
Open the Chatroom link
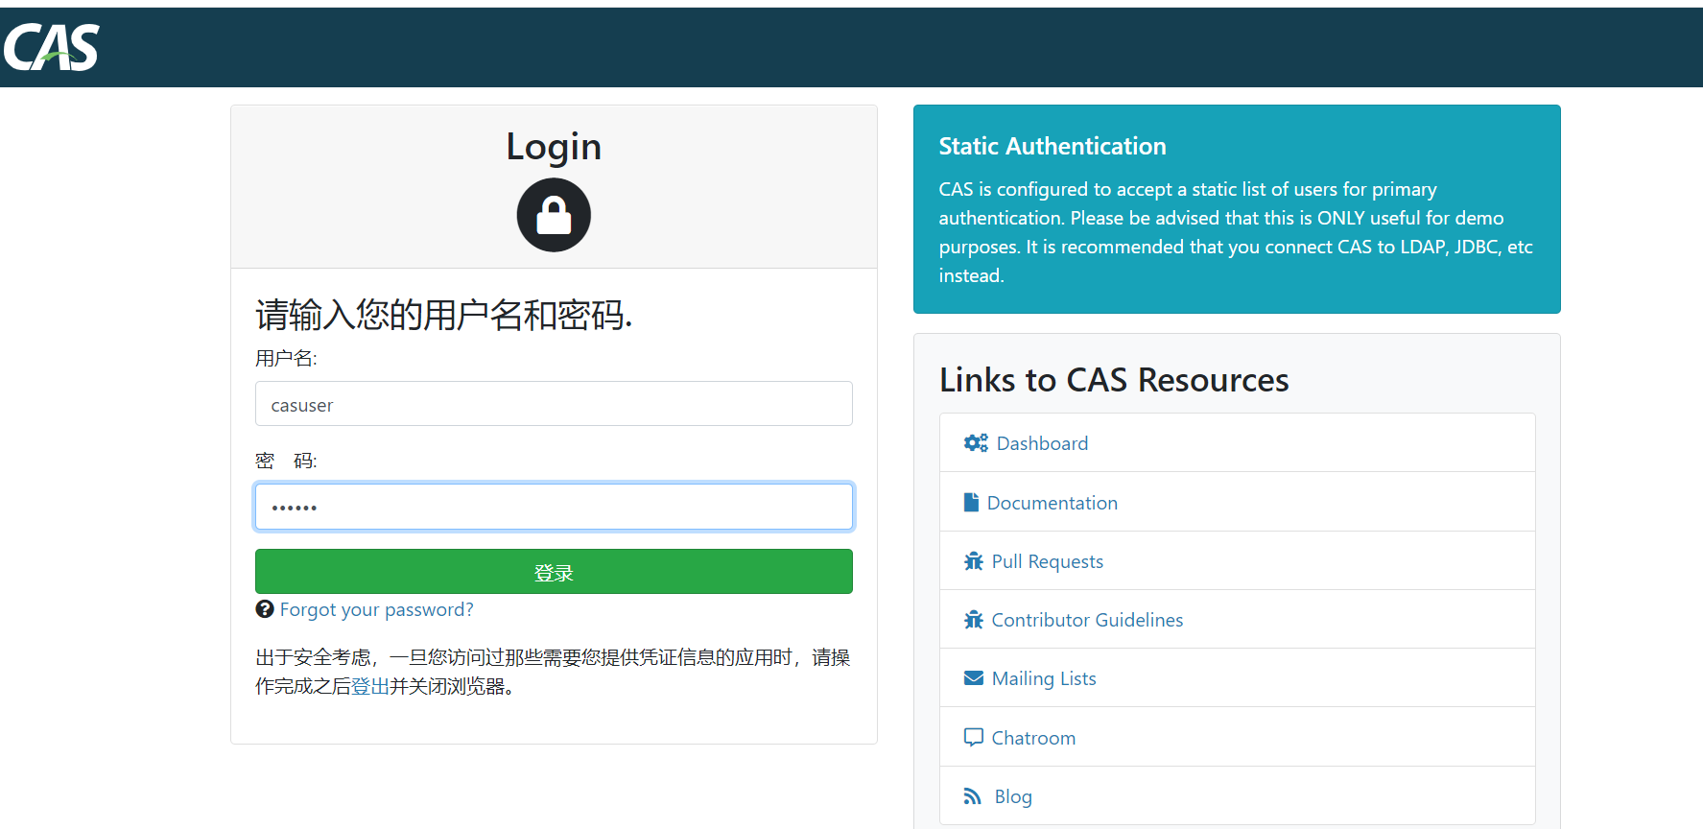pos(1033,738)
